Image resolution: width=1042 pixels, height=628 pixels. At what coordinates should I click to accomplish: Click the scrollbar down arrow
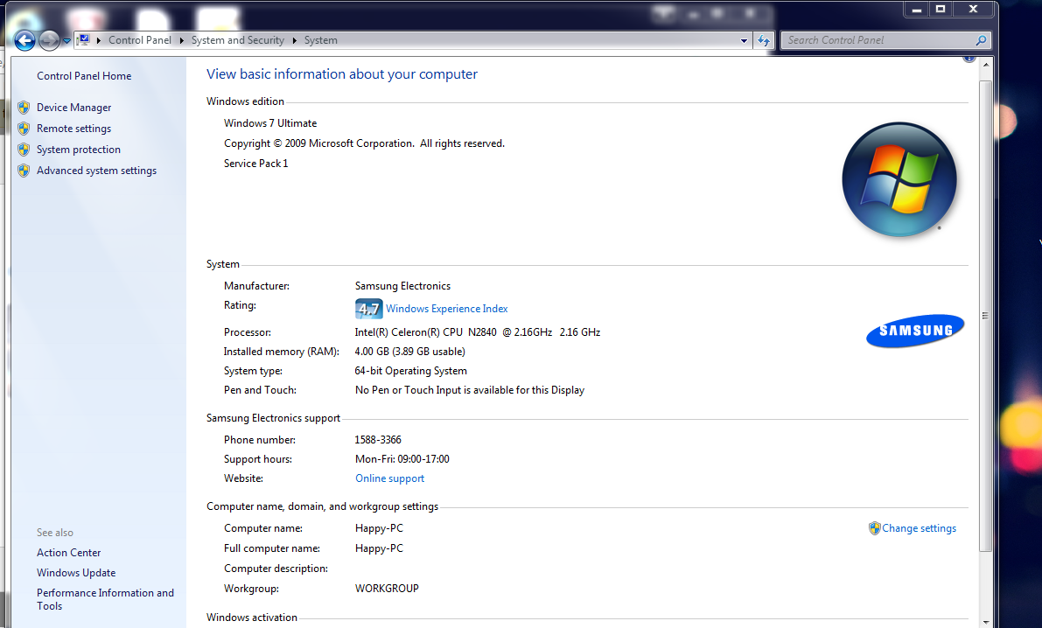pos(985,621)
